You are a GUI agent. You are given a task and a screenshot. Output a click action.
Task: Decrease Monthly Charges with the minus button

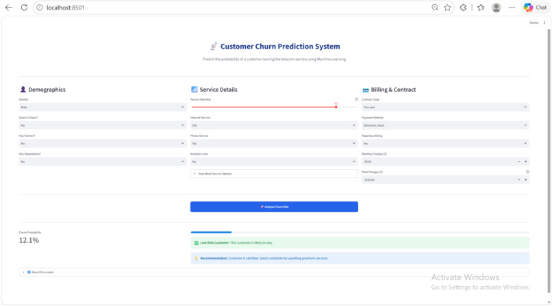pos(518,162)
